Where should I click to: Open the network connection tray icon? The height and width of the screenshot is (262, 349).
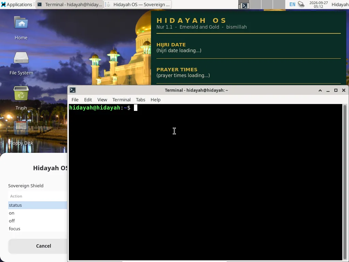tap(301, 4)
